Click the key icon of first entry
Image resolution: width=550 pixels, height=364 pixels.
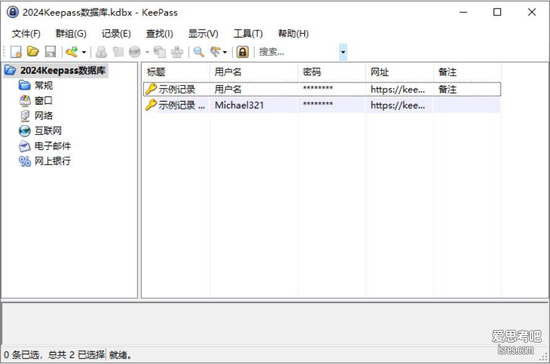click(x=151, y=89)
